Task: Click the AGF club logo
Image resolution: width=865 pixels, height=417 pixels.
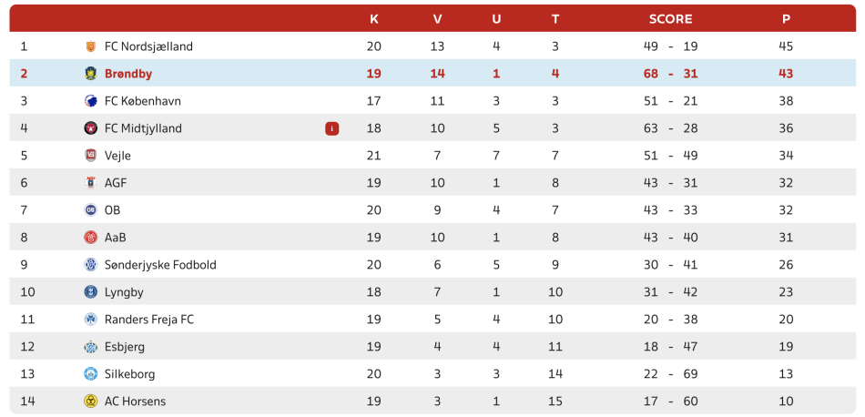Action: [90, 183]
